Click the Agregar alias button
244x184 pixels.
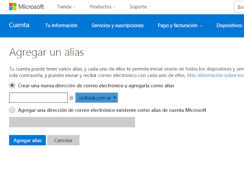coord(27,140)
